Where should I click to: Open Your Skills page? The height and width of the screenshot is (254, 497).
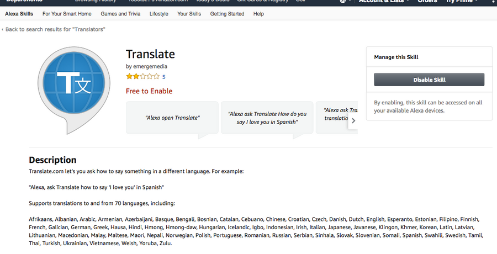[x=189, y=14]
